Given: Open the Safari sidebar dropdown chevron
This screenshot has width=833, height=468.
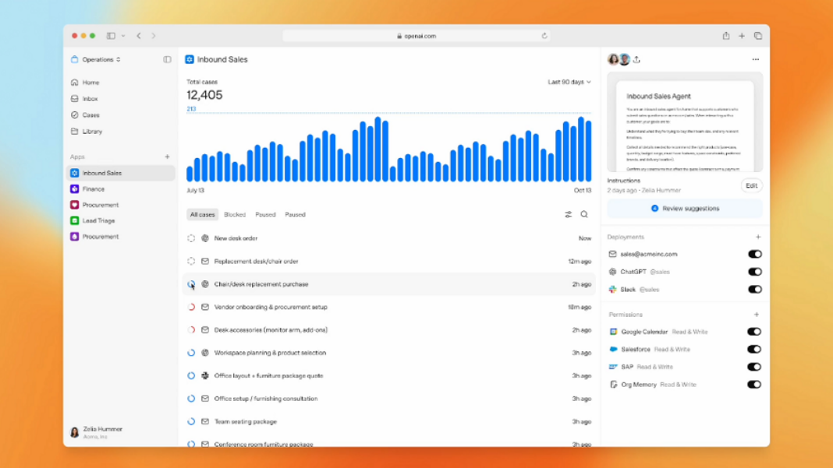Looking at the screenshot, I should (x=123, y=36).
